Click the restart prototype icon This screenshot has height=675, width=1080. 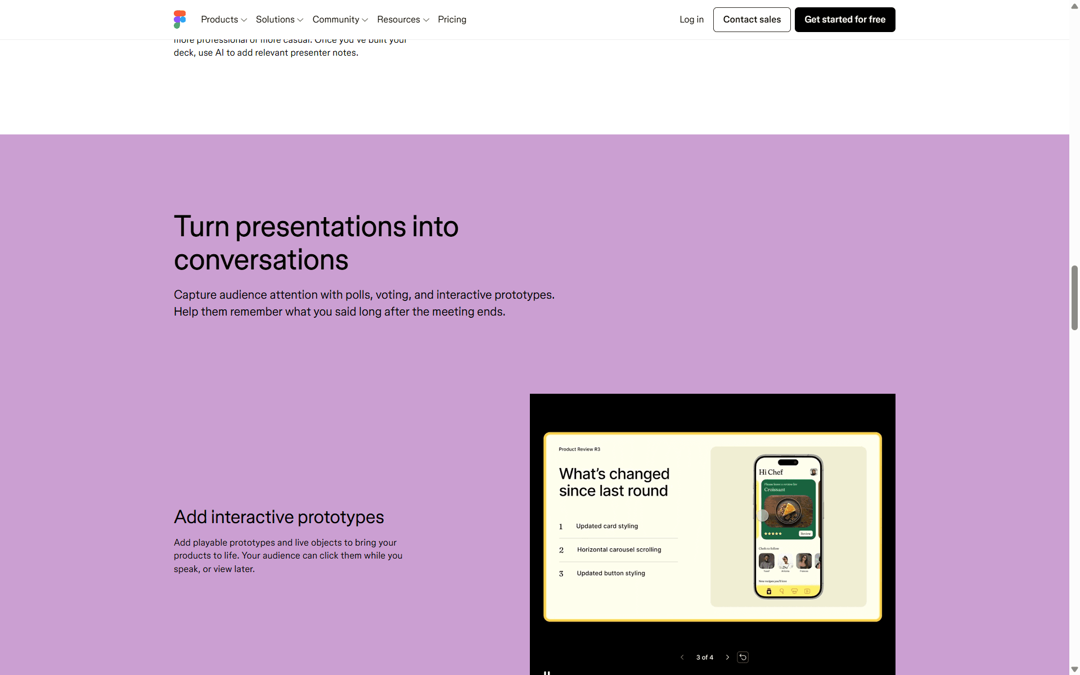(743, 657)
